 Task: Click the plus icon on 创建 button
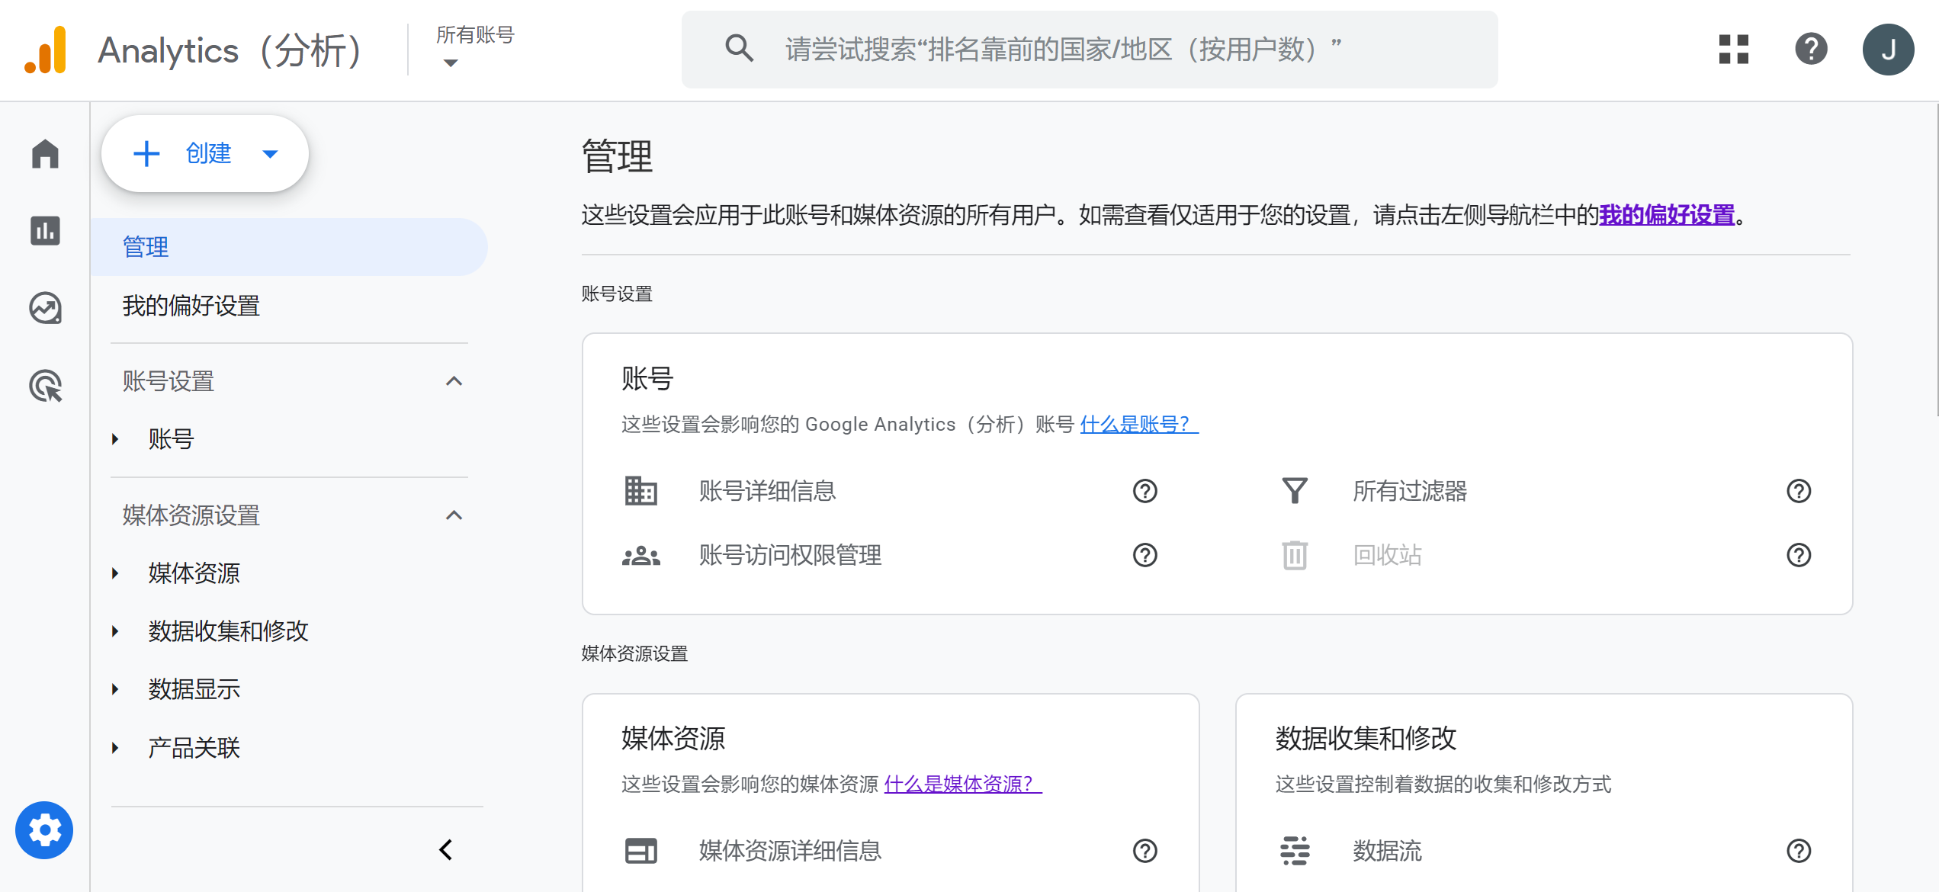[x=146, y=153]
